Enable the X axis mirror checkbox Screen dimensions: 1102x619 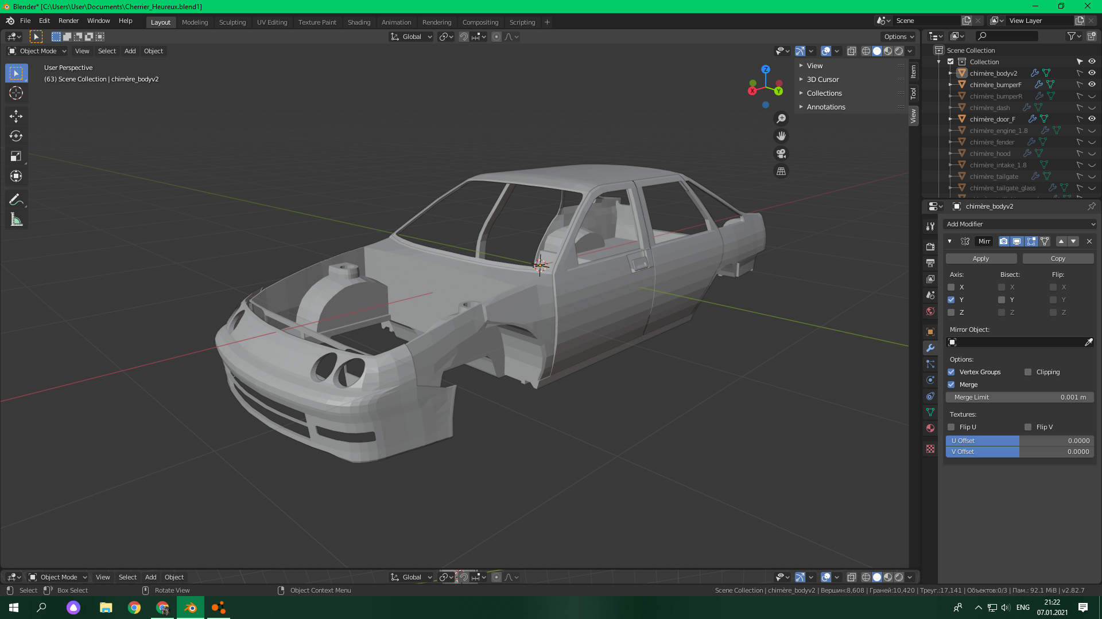pos(951,287)
